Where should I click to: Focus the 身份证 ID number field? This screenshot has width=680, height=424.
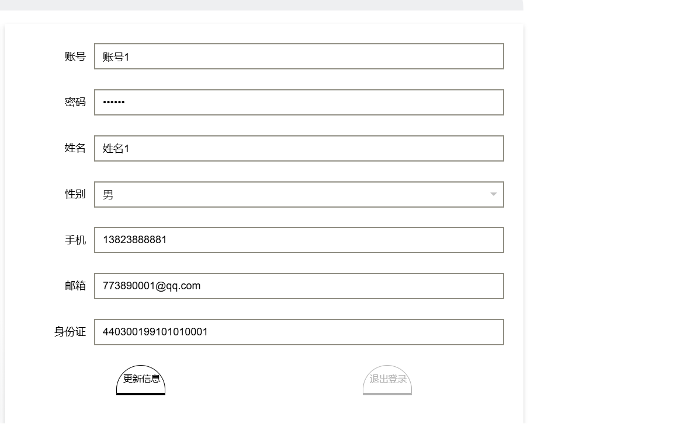point(299,332)
